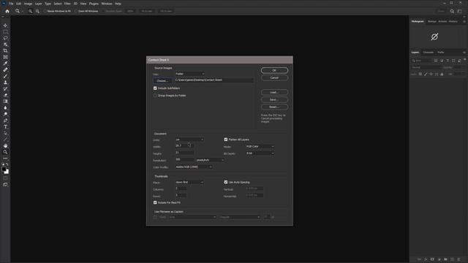468x263 pixels.
Task: Open the three-dots Edit Toolbar menu
Action: point(5,159)
